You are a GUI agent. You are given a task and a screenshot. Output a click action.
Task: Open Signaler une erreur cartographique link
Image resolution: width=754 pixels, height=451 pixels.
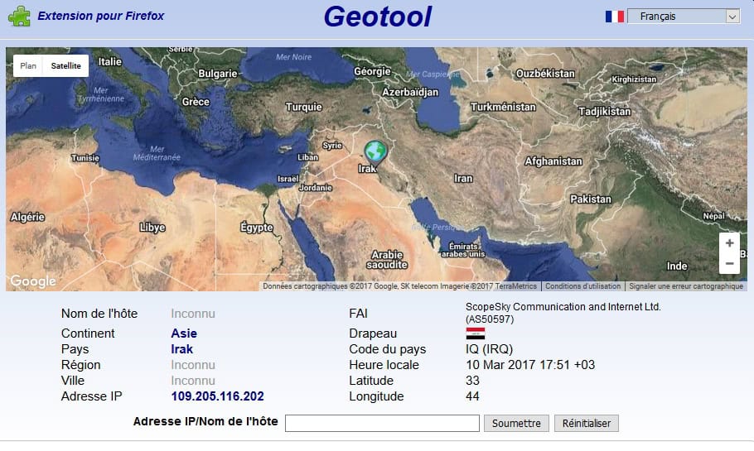click(x=686, y=286)
